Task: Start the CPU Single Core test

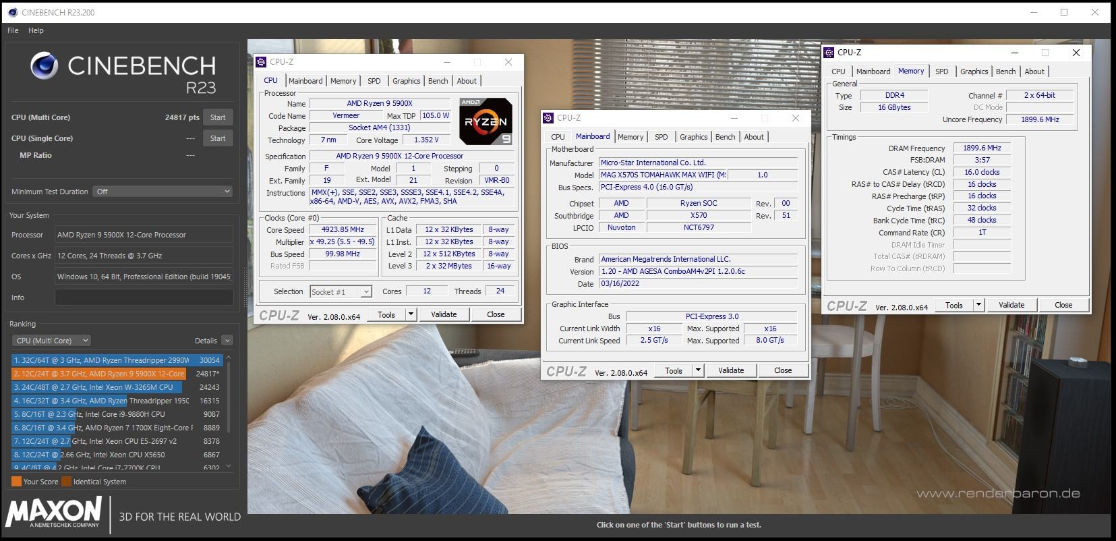Action: (218, 138)
